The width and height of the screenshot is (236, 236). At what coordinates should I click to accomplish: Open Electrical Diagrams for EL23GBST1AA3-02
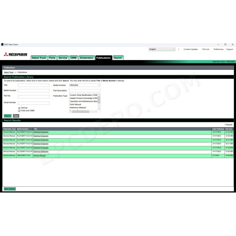click(41, 136)
